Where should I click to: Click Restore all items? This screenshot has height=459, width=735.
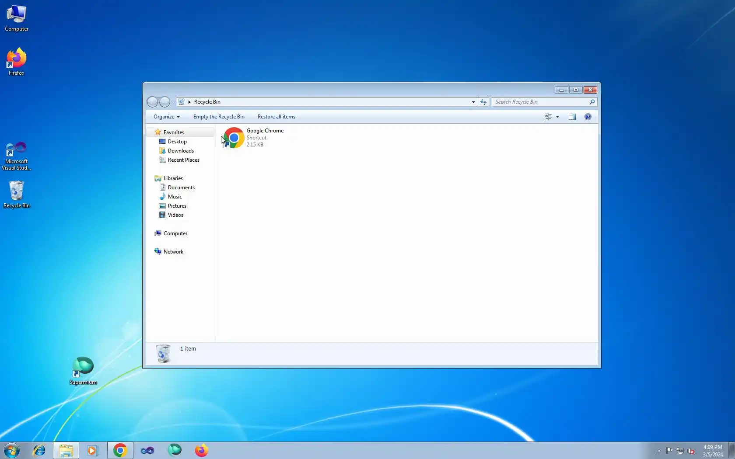click(276, 117)
